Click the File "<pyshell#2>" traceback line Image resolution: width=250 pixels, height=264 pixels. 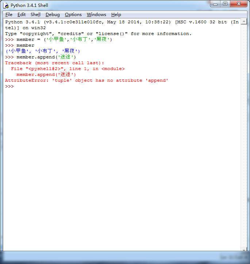[x=68, y=69]
